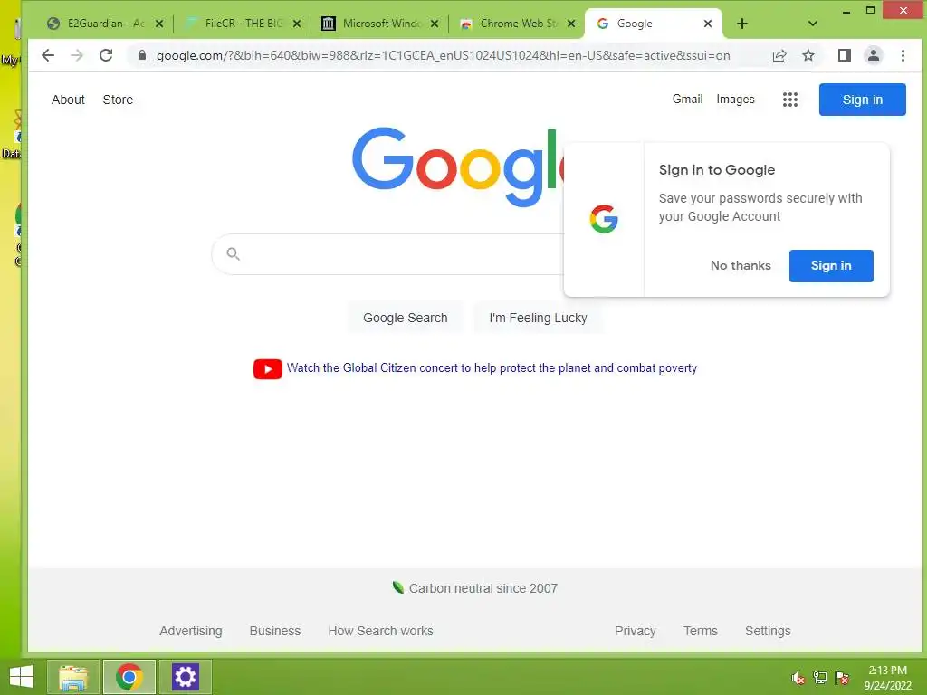Open the gear settings app on taskbar

pyautogui.click(x=185, y=677)
